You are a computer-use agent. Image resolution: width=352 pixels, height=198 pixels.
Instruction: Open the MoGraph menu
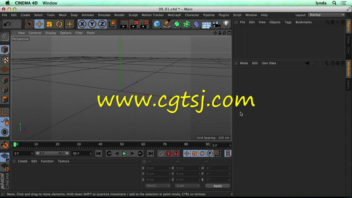[174, 15]
